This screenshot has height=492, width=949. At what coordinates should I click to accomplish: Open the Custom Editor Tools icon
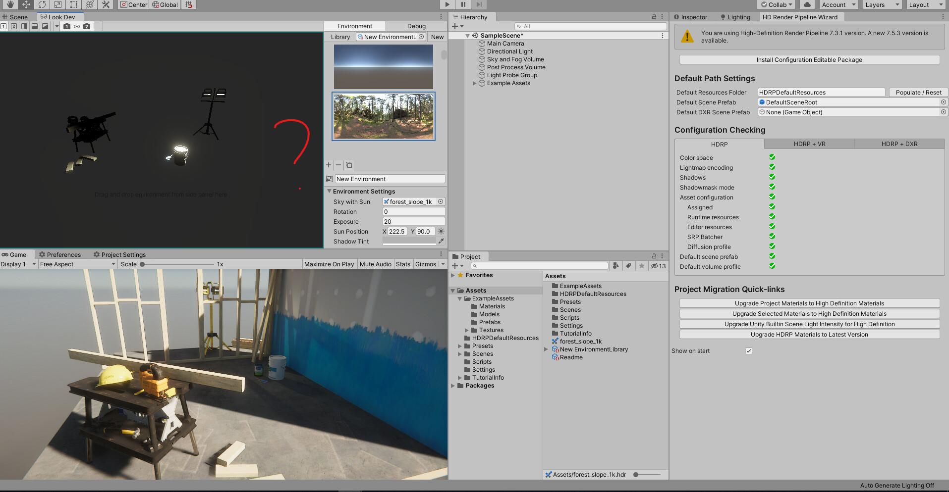(x=106, y=4)
